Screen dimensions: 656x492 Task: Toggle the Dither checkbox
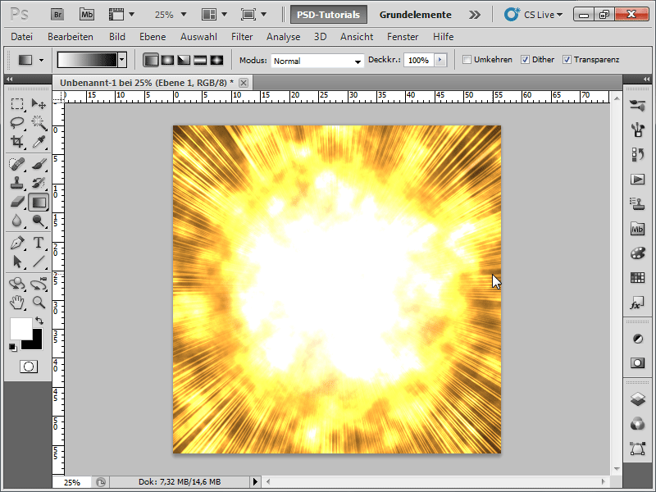point(525,59)
